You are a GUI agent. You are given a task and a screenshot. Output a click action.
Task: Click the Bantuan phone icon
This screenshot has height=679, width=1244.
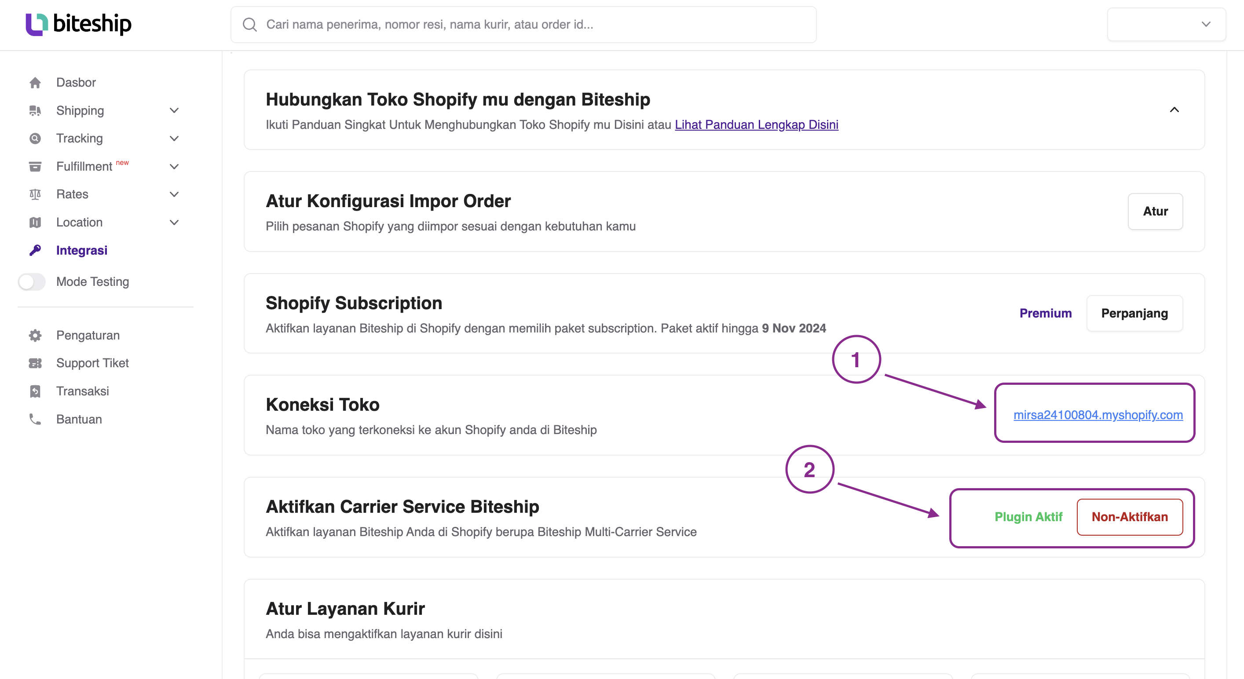coord(35,419)
